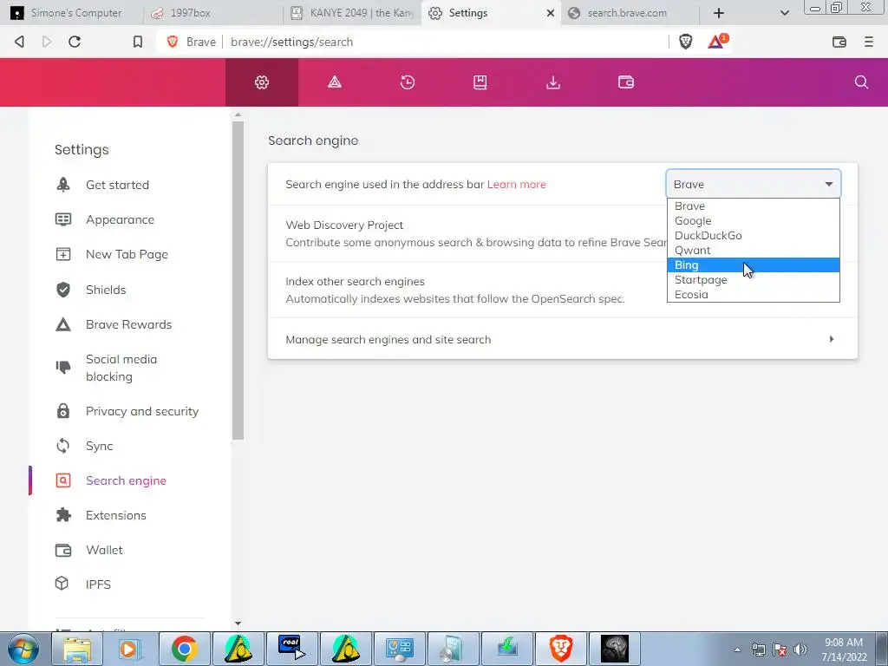Viewport: 888px width, 666px height.
Task: Reload the current page
Action: [75, 42]
